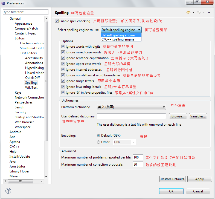Click the Eclipse icon in title bar

(x=3, y=3)
